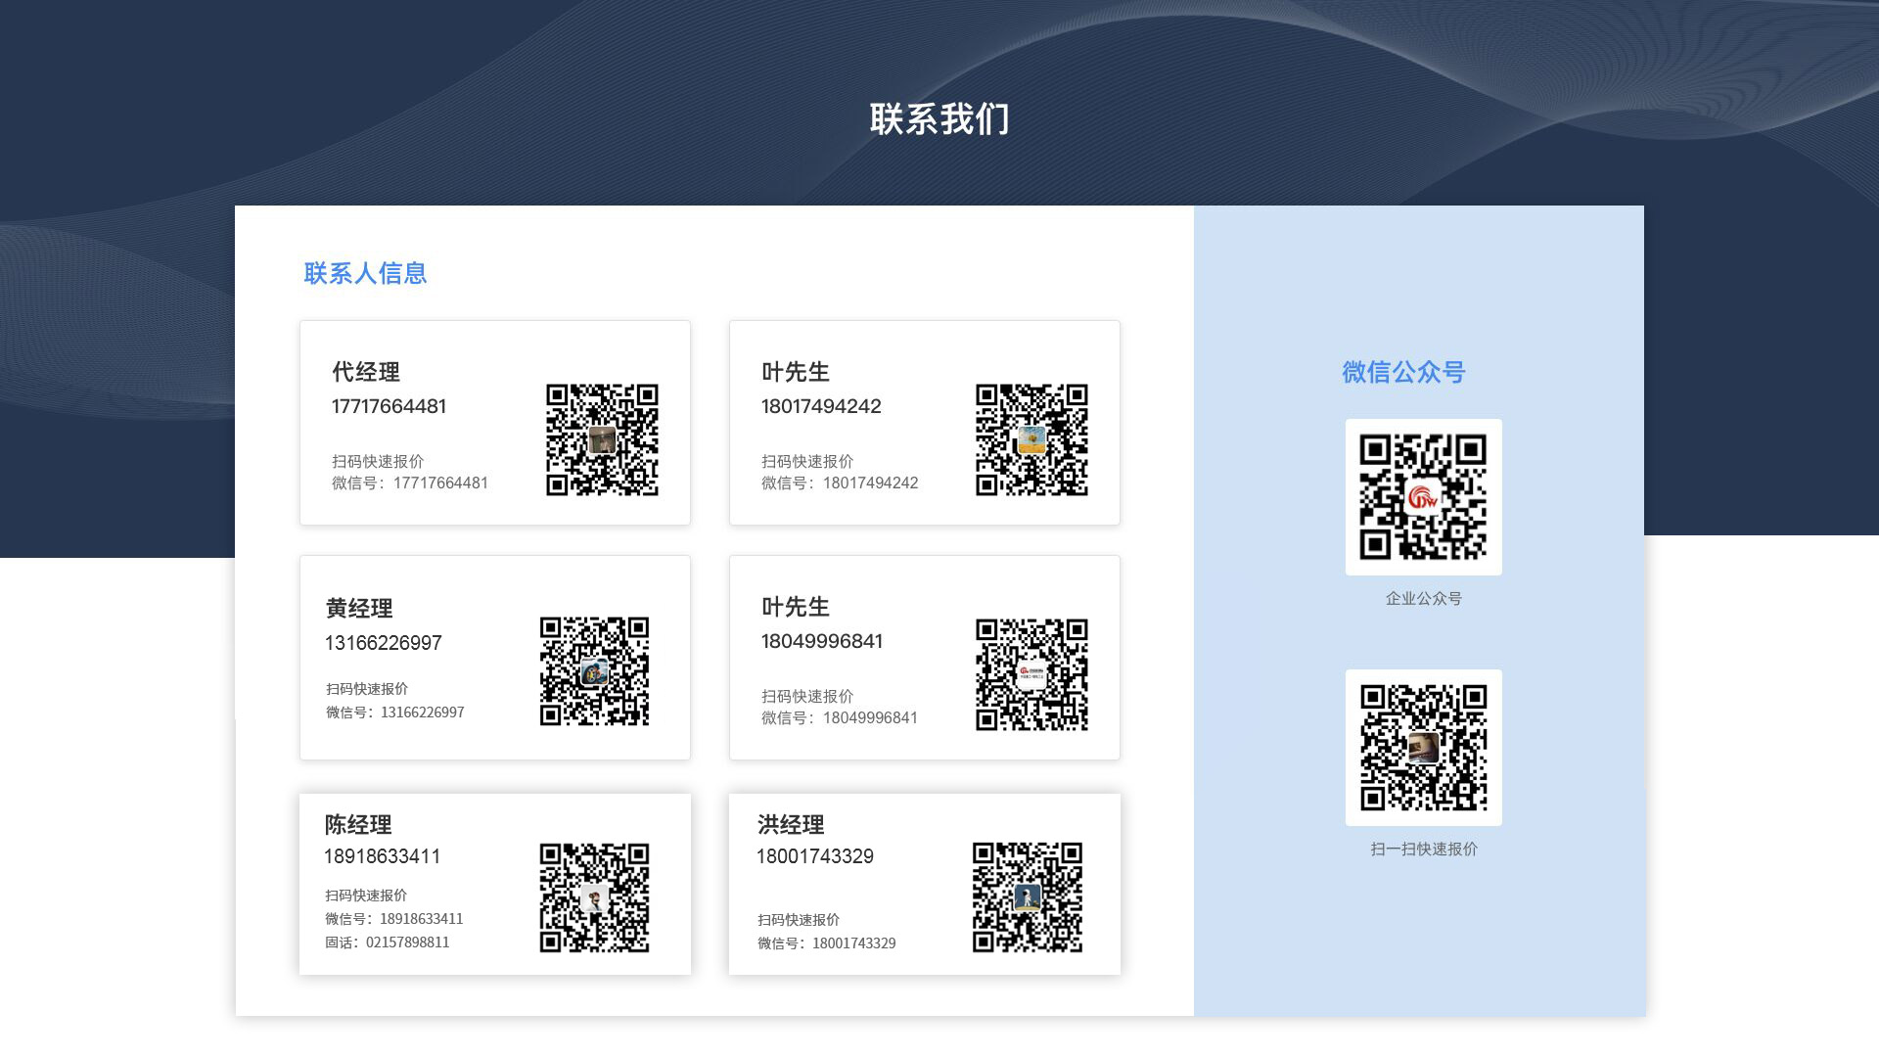
Task: Click the name 代经理
Action: tap(366, 372)
